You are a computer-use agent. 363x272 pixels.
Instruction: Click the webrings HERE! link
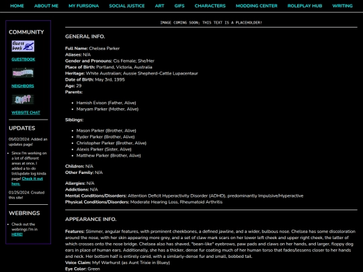tap(17, 234)
